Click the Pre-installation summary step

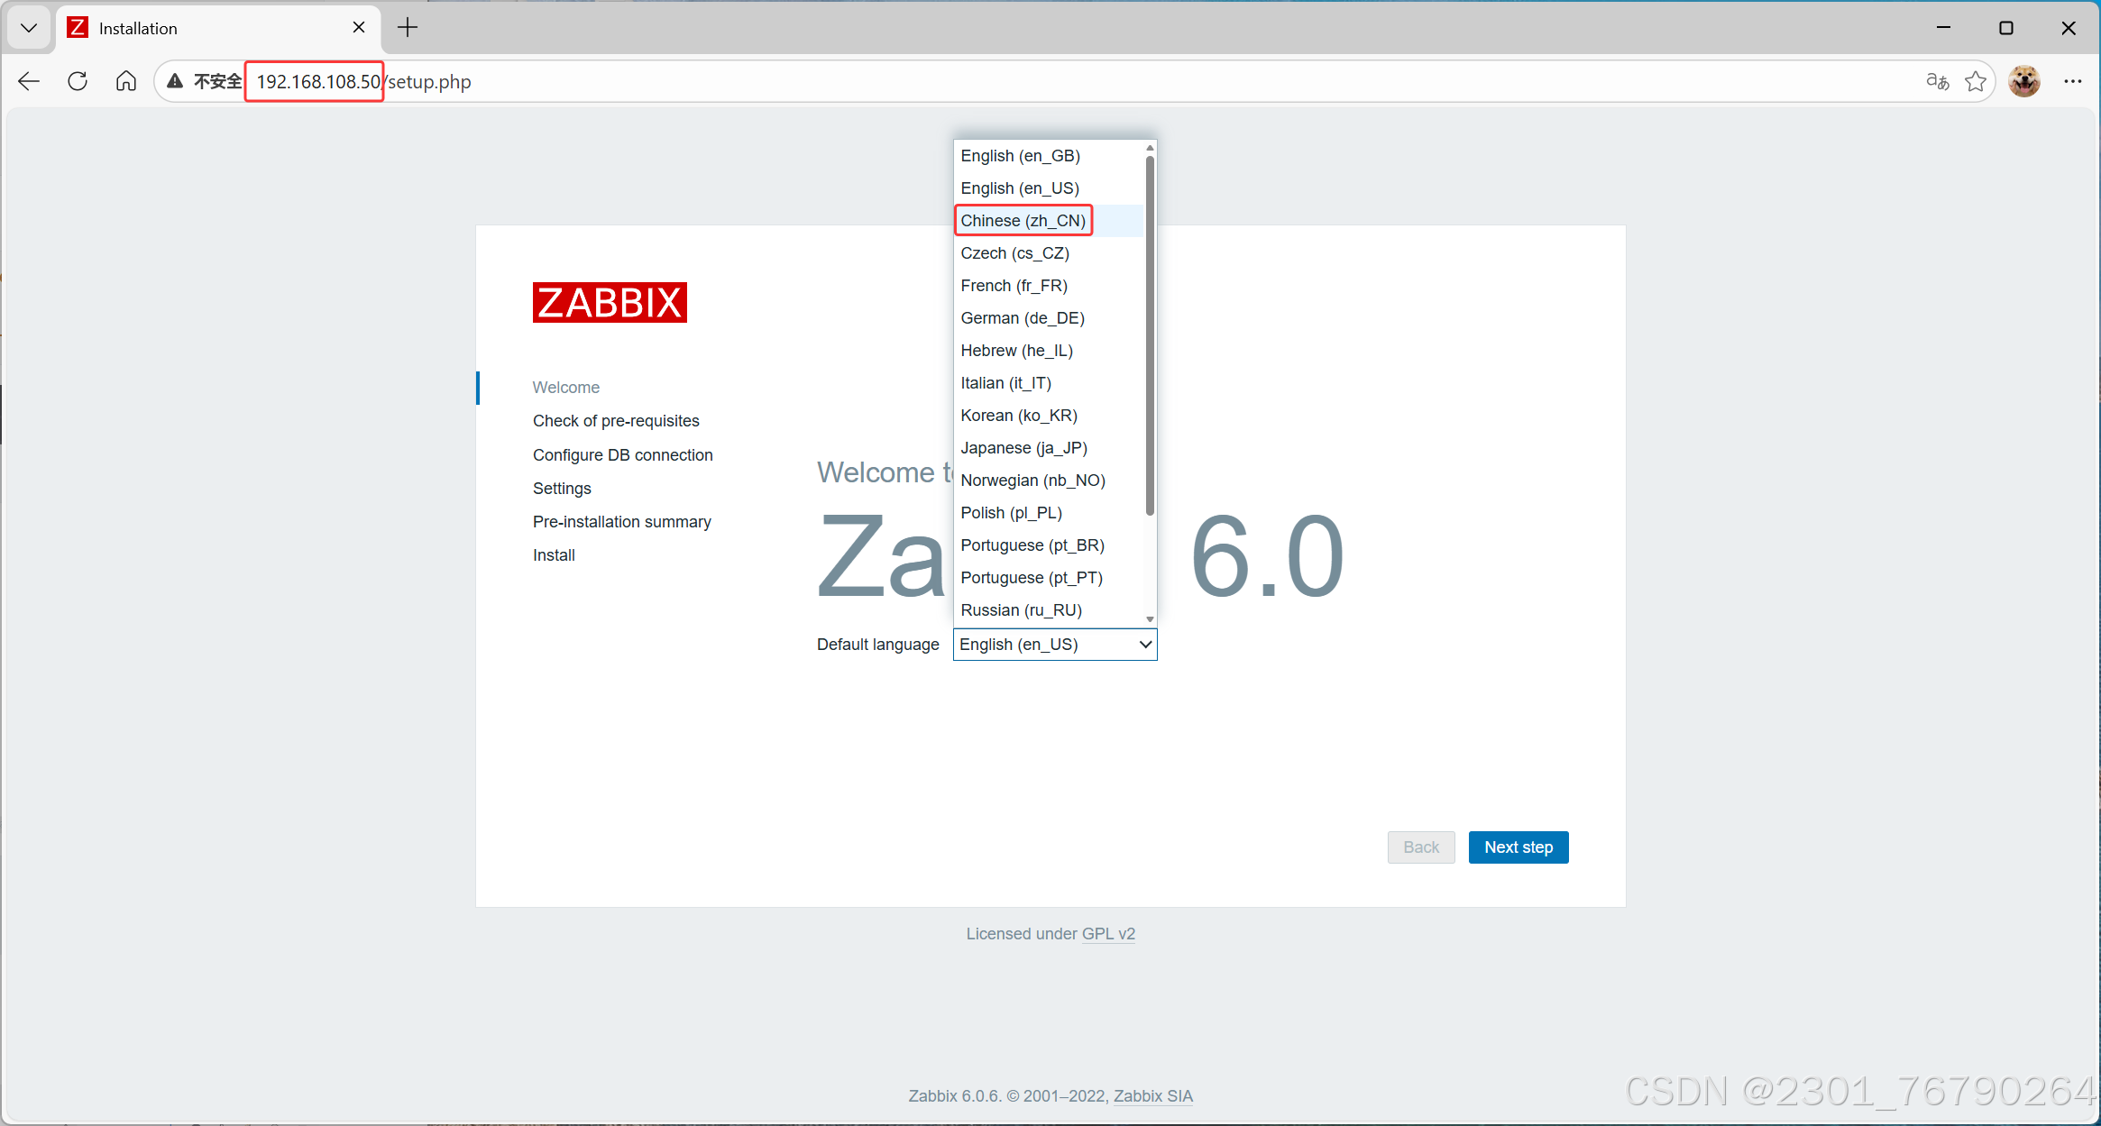622,522
